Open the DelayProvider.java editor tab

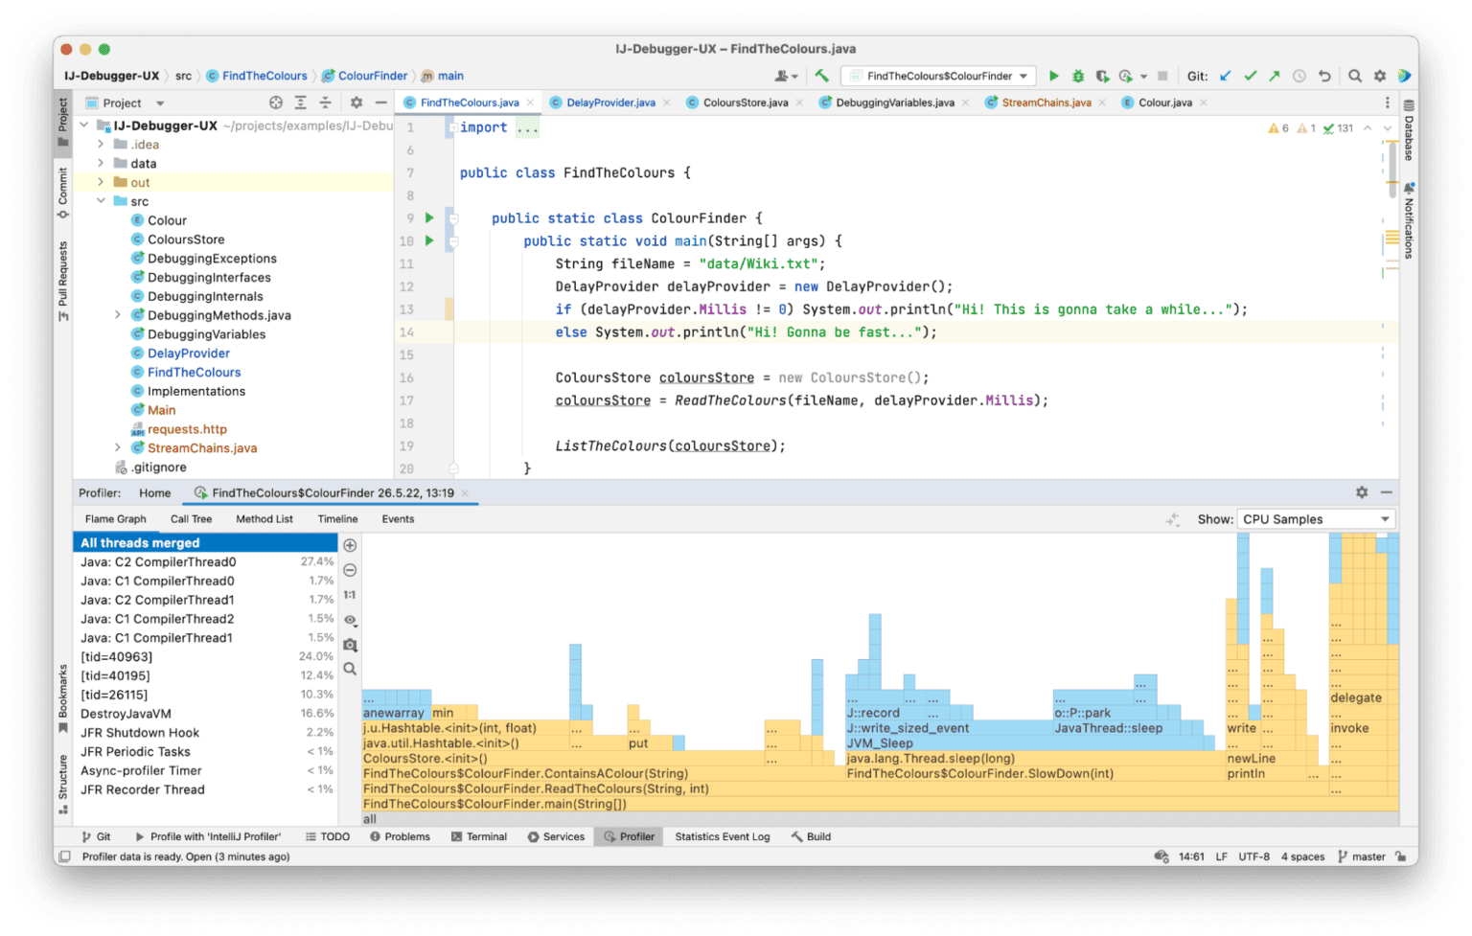610,103
